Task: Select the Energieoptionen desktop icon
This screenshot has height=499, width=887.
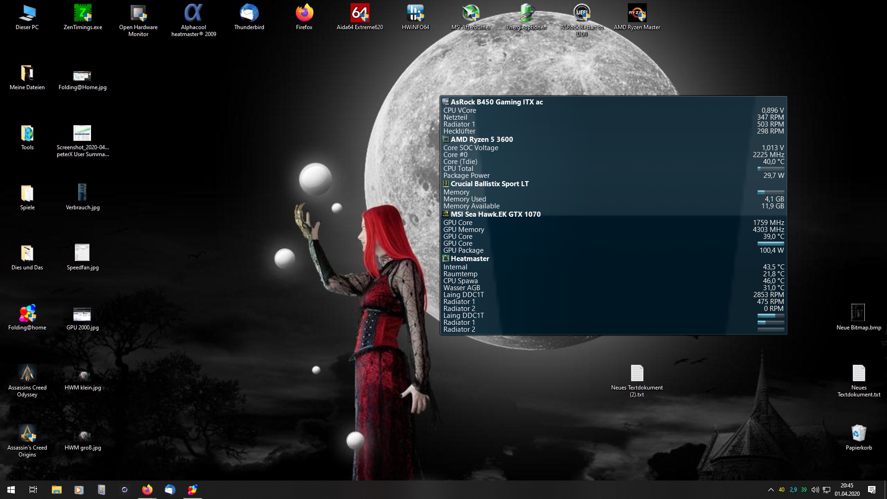Action: click(x=526, y=14)
